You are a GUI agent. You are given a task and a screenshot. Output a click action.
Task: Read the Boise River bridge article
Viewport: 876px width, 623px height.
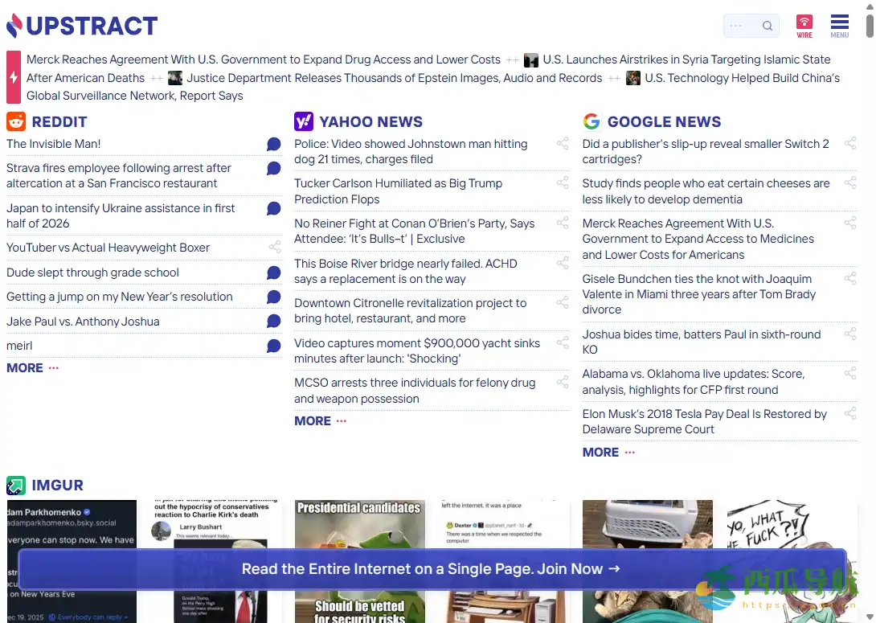point(405,271)
